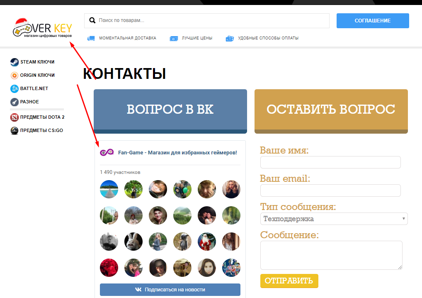The image size is (422, 298).
Task: Click the payment cards icon
Action: click(x=230, y=39)
